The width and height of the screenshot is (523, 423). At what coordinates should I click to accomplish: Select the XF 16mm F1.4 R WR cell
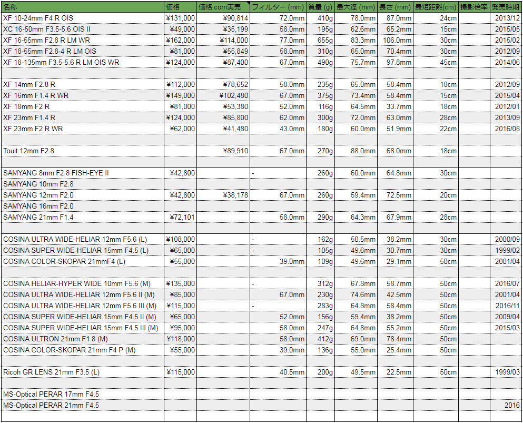(82, 95)
